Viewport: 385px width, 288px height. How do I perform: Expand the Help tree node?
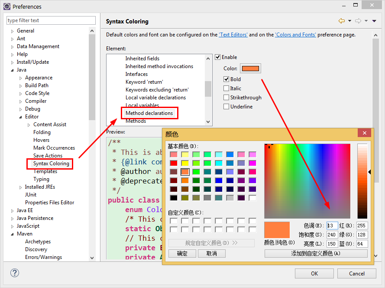(12, 55)
